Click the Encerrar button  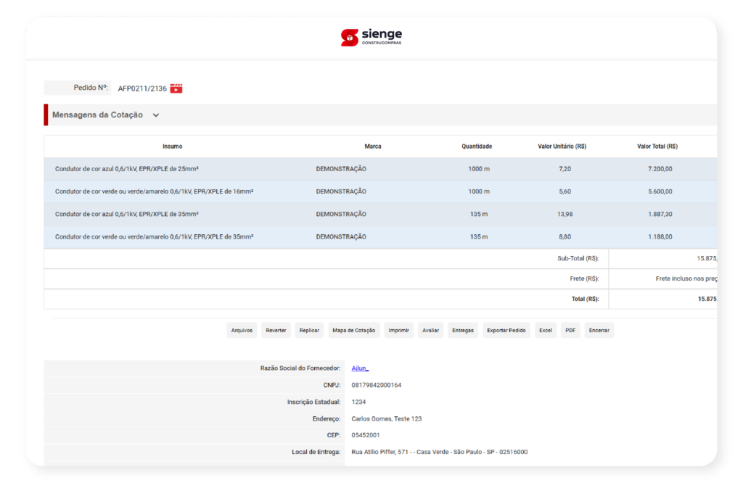599,331
